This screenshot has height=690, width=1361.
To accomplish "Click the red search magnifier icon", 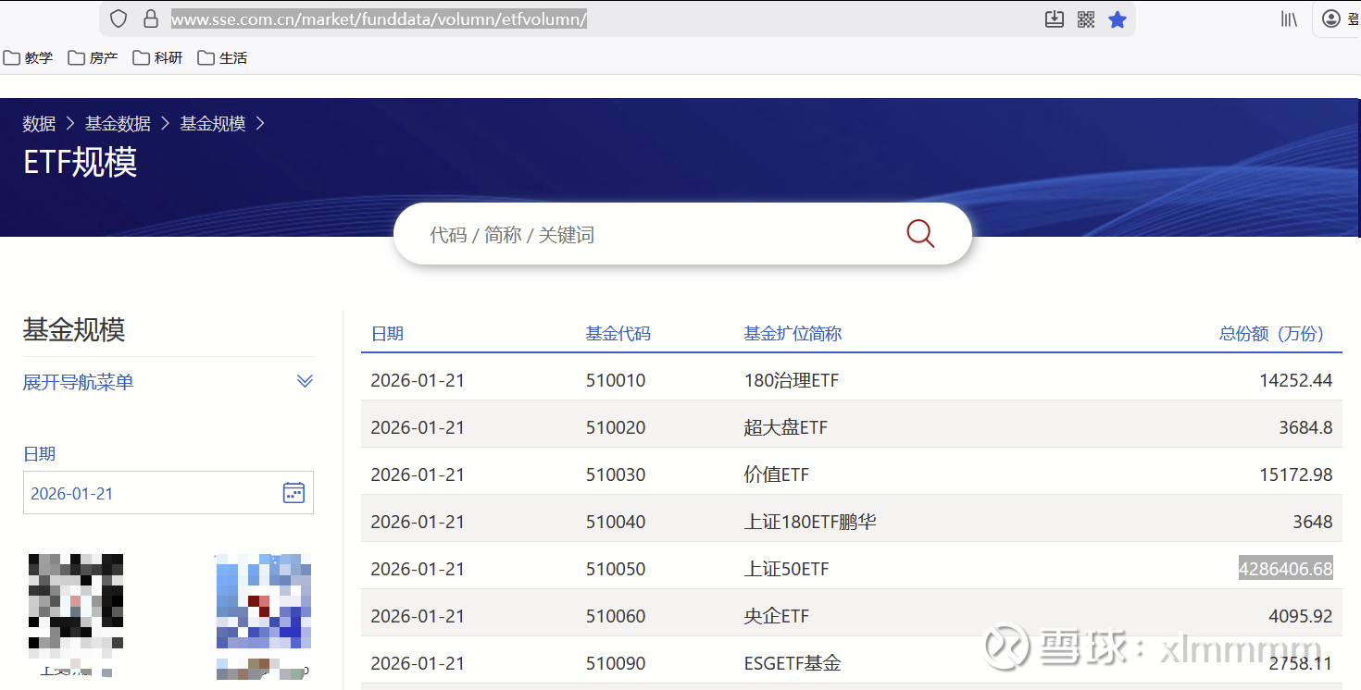I will pyautogui.click(x=920, y=233).
